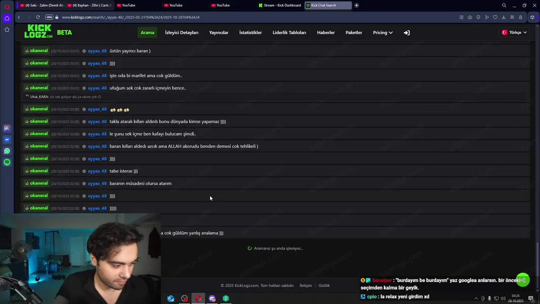
Task: Click the green share floating button
Action: coord(523,280)
